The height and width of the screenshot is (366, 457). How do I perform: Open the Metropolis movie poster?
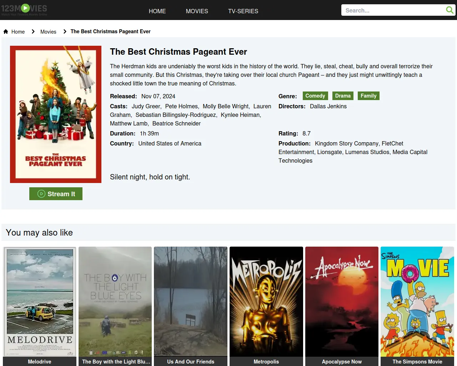click(266, 302)
